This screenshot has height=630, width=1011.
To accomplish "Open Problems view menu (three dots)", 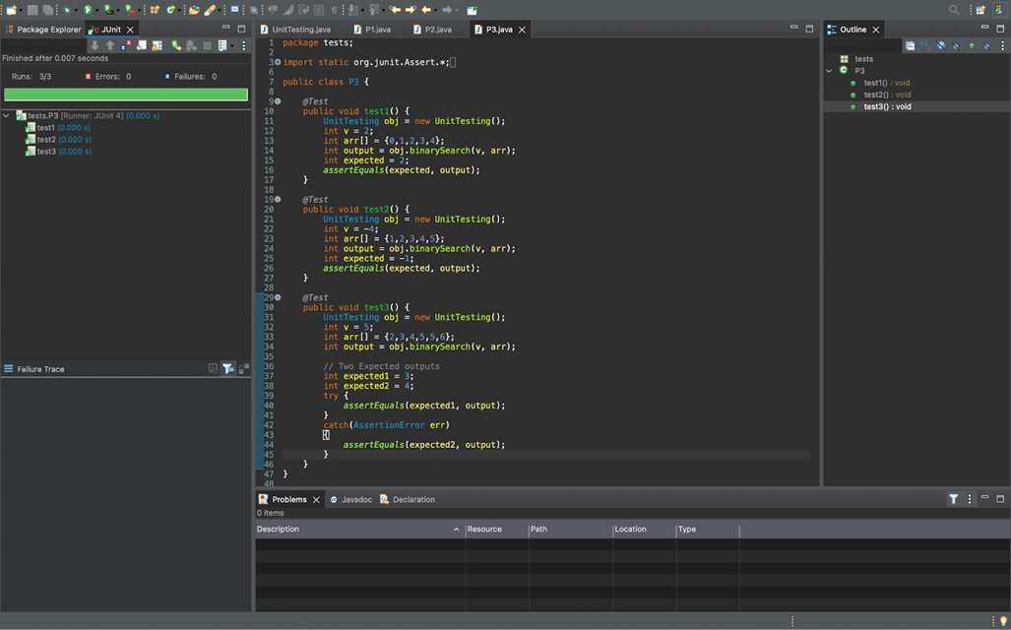I will 969,499.
